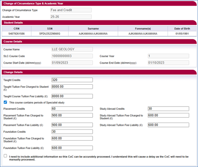
Task: Click the SSN value SFDU25229860G
Action: (50, 34)
